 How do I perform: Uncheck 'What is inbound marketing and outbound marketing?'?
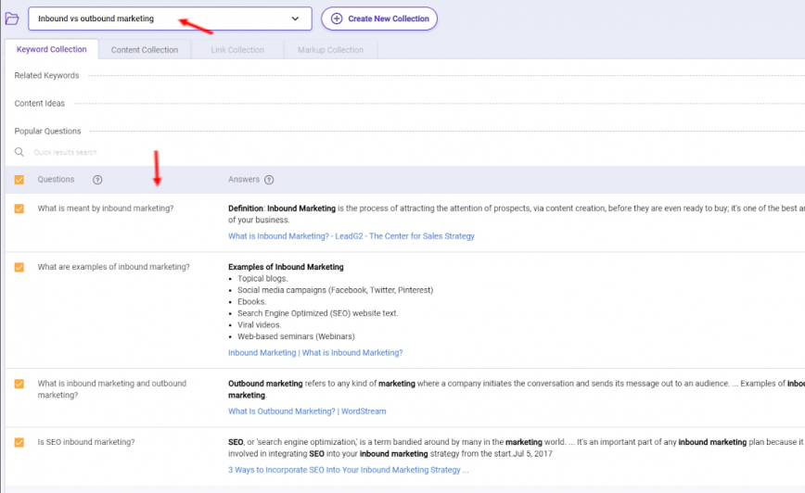click(x=19, y=384)
